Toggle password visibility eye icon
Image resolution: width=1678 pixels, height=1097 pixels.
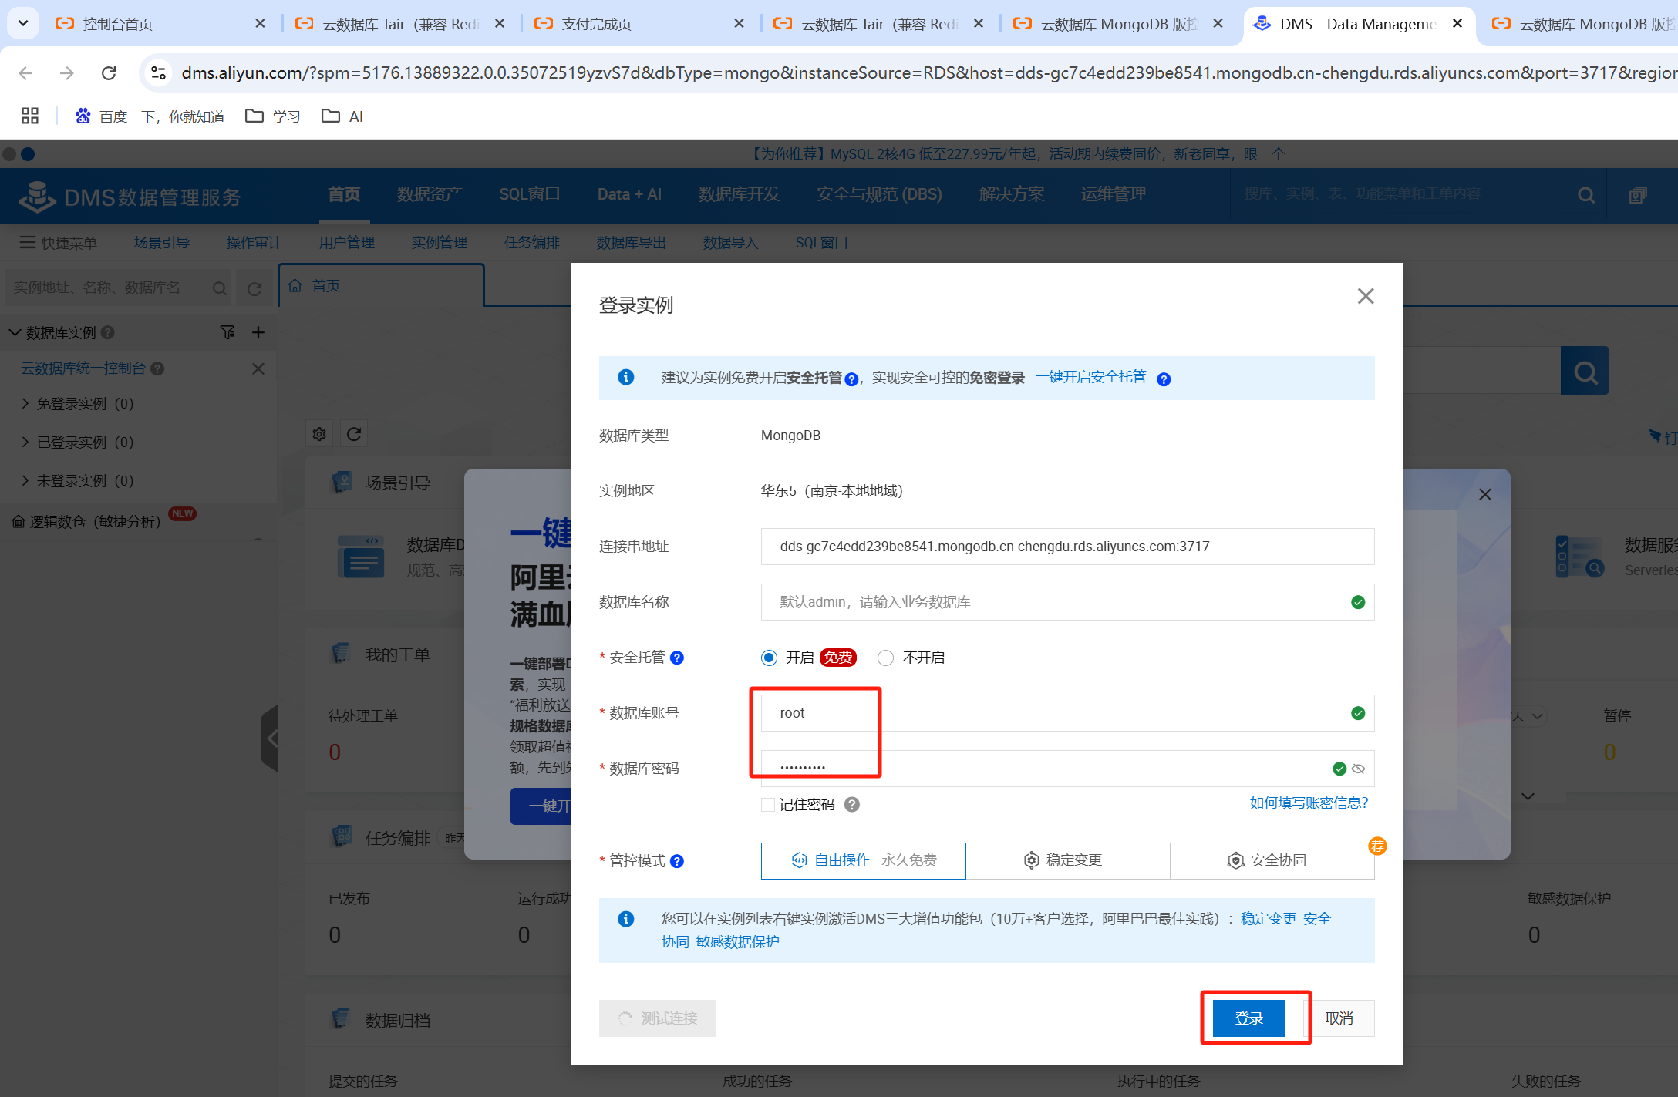(x=1359, y=769)
